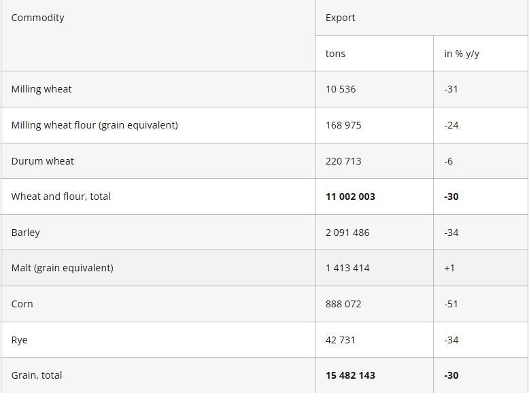Select the Durum wheat row label
This screenshot has width=529, height=393.
point(43,161)
